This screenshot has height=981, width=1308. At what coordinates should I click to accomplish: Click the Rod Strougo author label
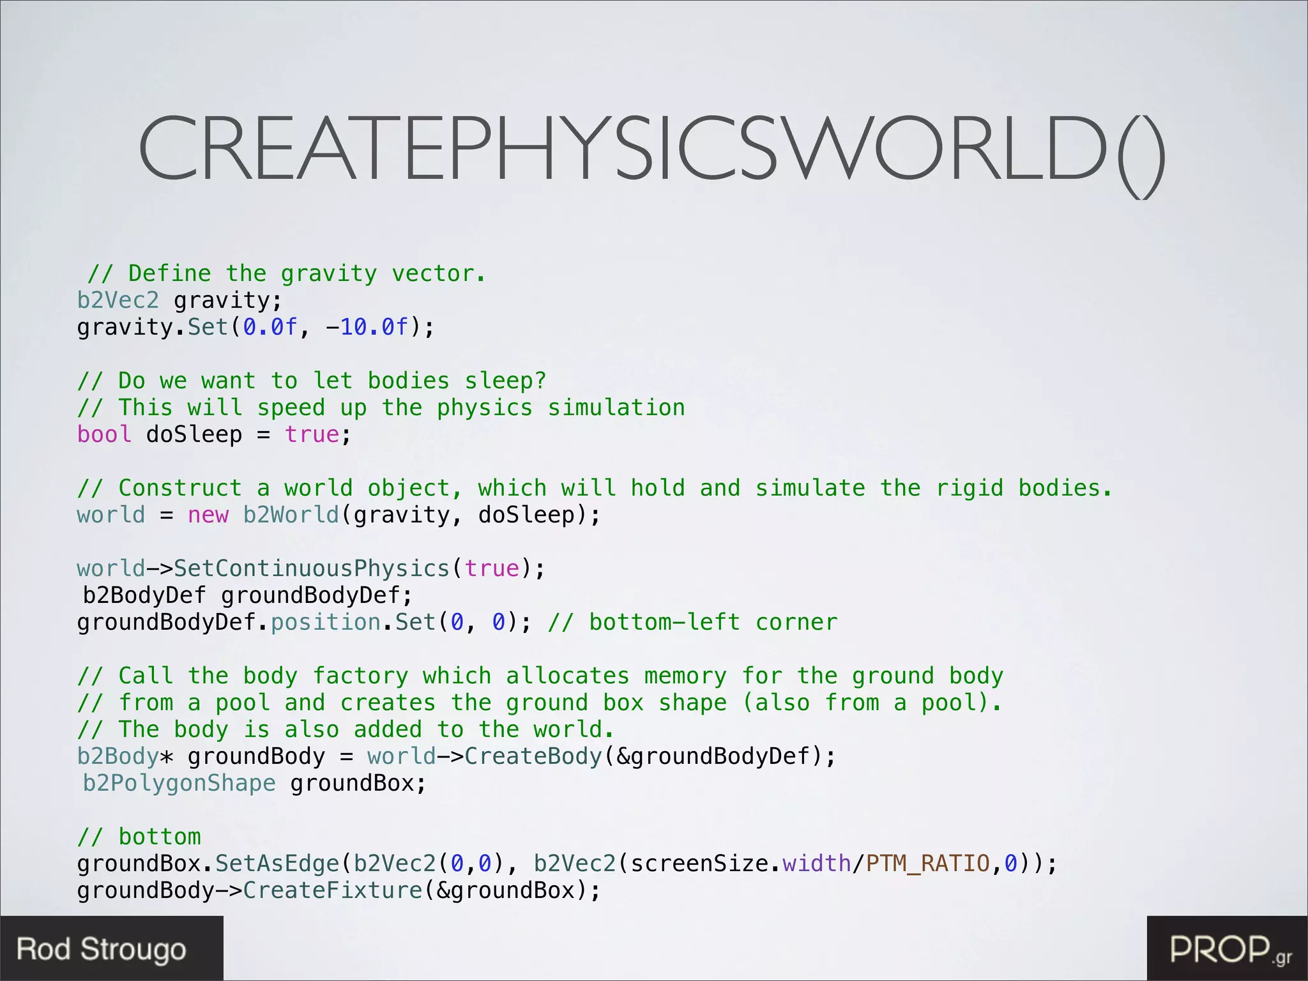[x=102, y=949]
